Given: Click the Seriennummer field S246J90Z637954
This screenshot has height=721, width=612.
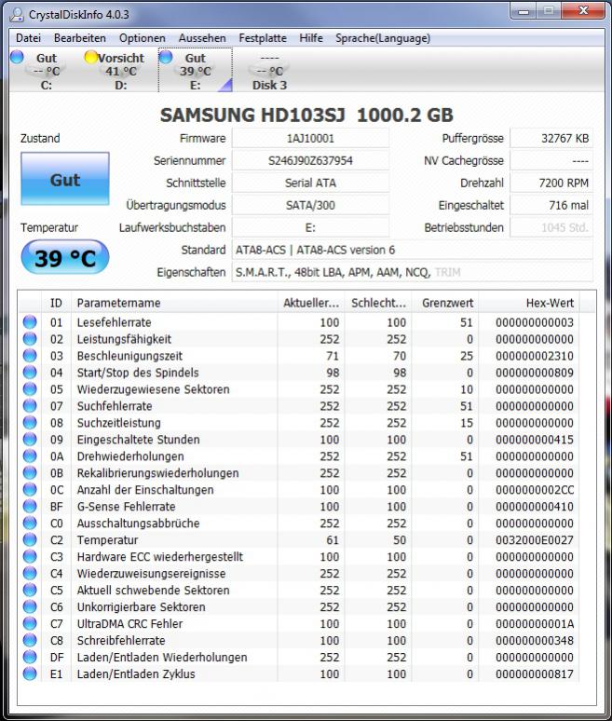Looking at the screenshot, I should point(310,160).
